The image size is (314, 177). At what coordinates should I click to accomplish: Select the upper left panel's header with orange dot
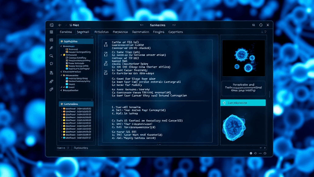tap(76, 41)
